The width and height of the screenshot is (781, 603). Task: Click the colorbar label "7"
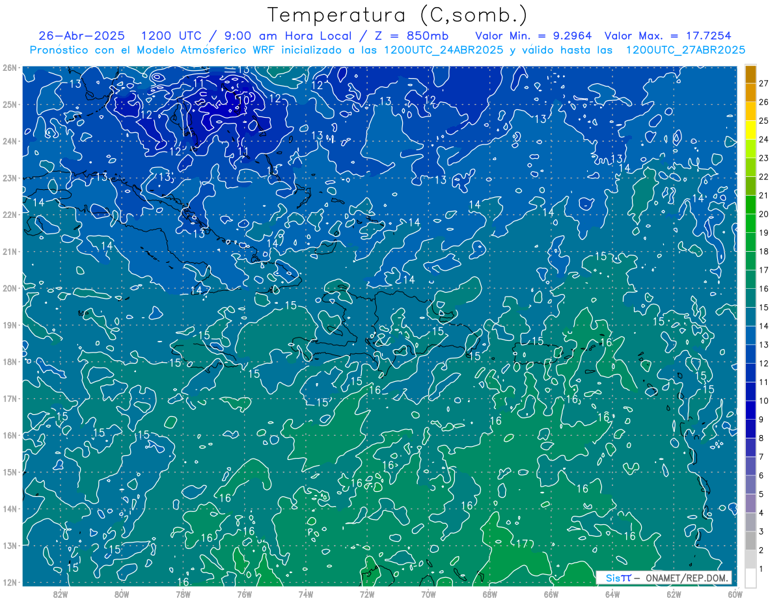click(761, 457)
